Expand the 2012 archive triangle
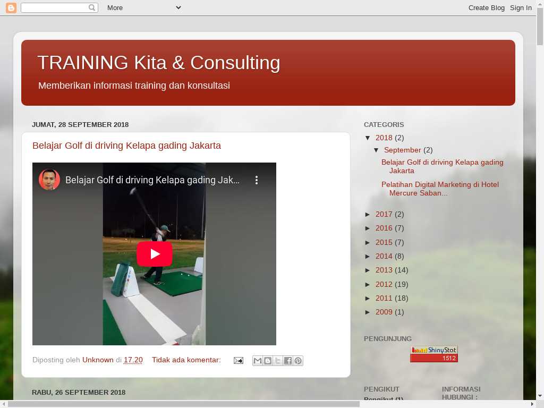 pos(368,285)
